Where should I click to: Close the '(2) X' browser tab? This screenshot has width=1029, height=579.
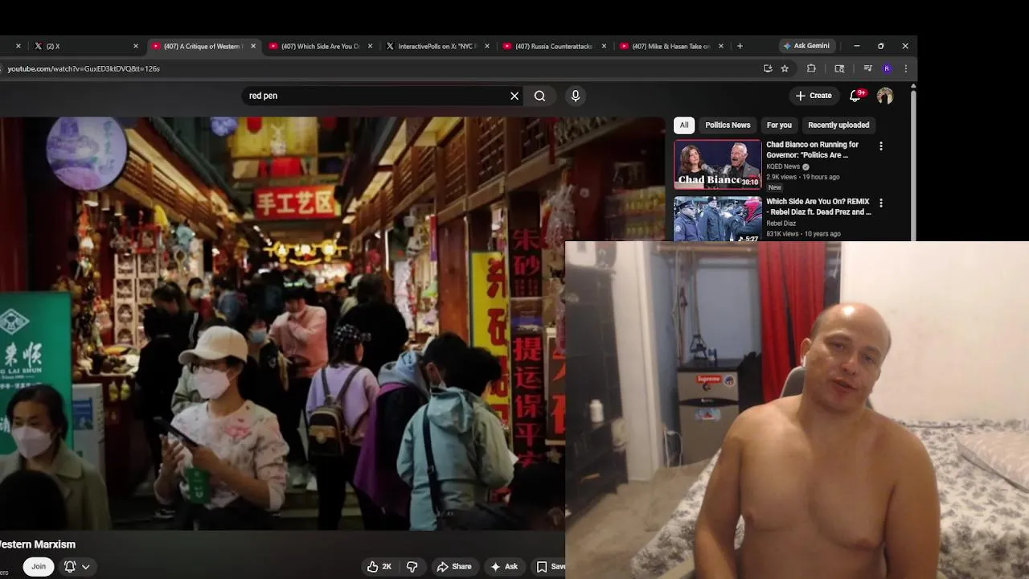click(x=136, y=46)
